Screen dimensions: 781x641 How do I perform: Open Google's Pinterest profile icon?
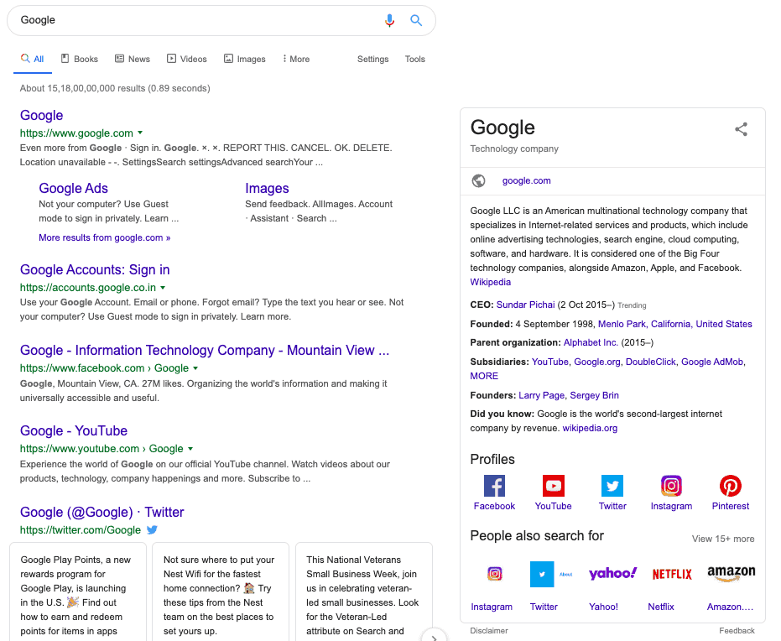tap(730, 486)
